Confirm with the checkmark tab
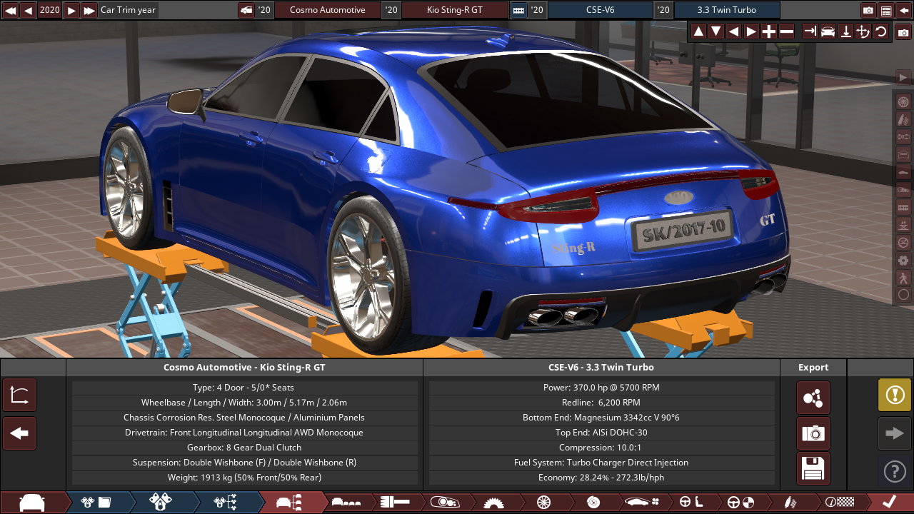 pyautogui.click(x=889, y=503)
